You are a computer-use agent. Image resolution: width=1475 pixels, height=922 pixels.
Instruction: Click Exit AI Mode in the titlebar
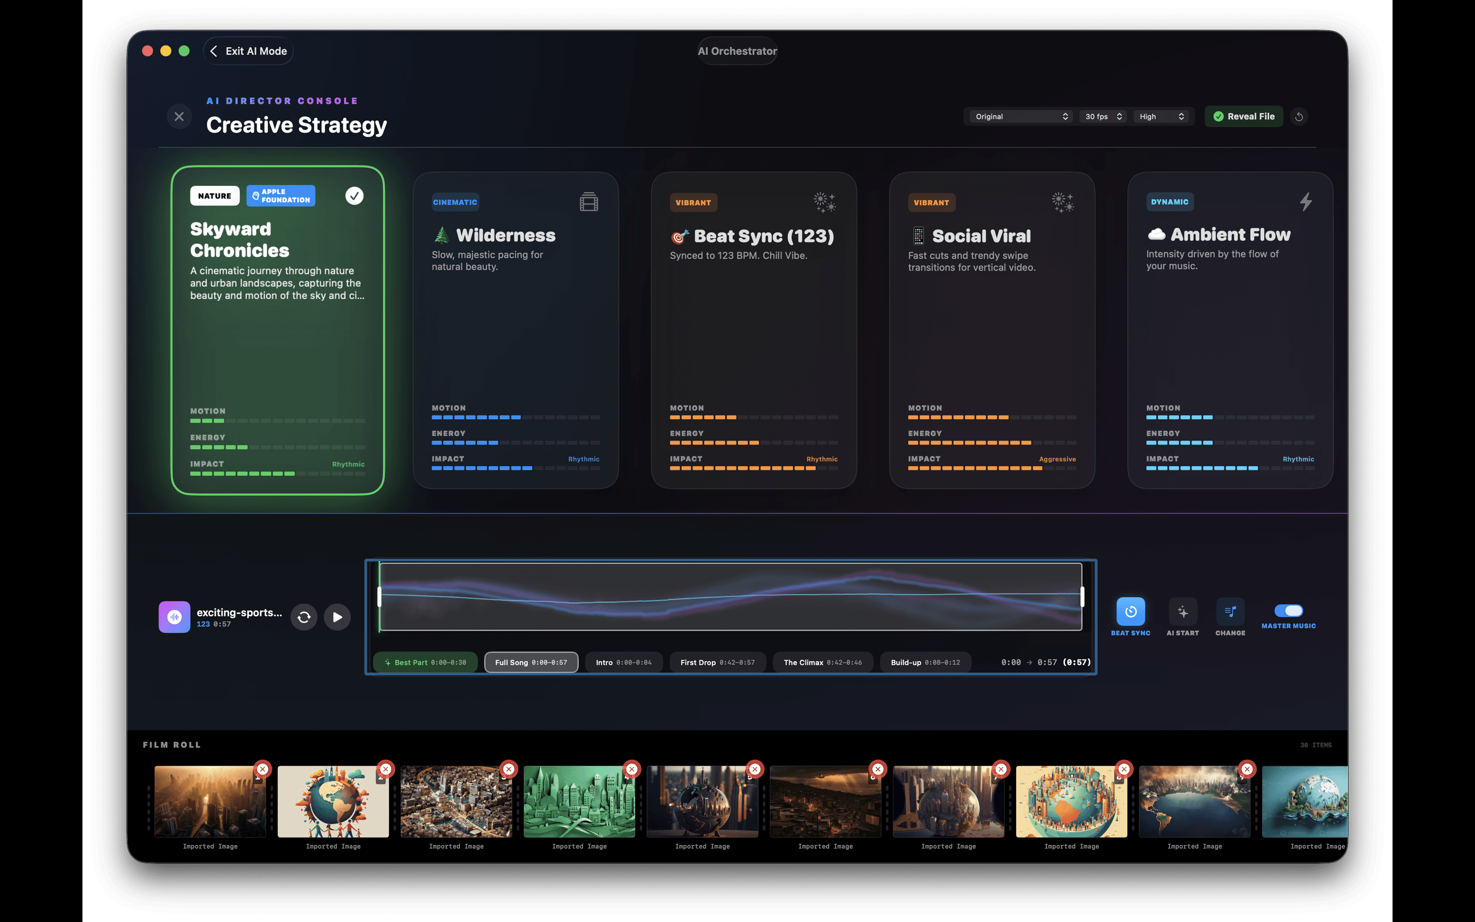(x=247, y=51)
